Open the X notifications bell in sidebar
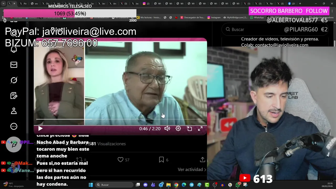The height and width of the screenshot is (189, 336). (x=14, y=49)
